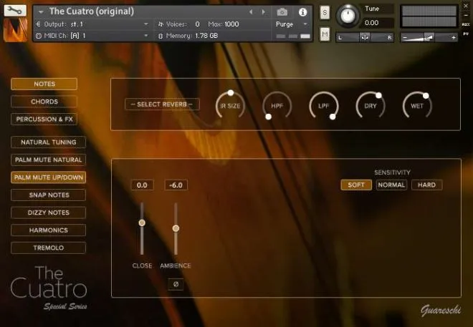Viewport: 473px width, 327px height.
Task: Click the CLOSE mic value 0.0
Action: [142, 185]
